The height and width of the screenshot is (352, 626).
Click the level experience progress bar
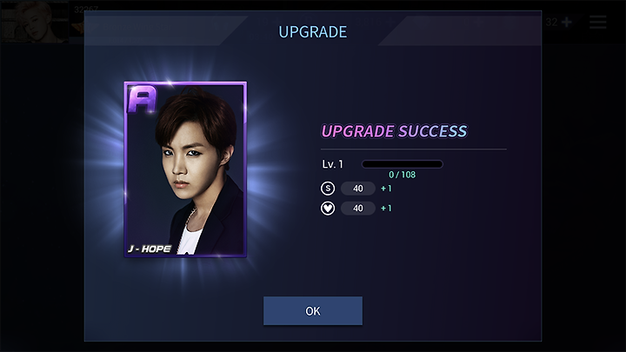click(402, 164)
